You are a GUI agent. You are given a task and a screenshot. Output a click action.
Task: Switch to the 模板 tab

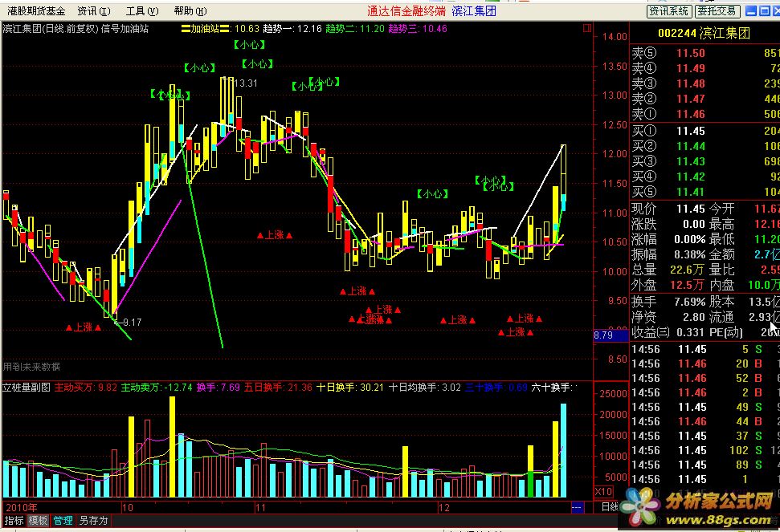pos(38,521)
